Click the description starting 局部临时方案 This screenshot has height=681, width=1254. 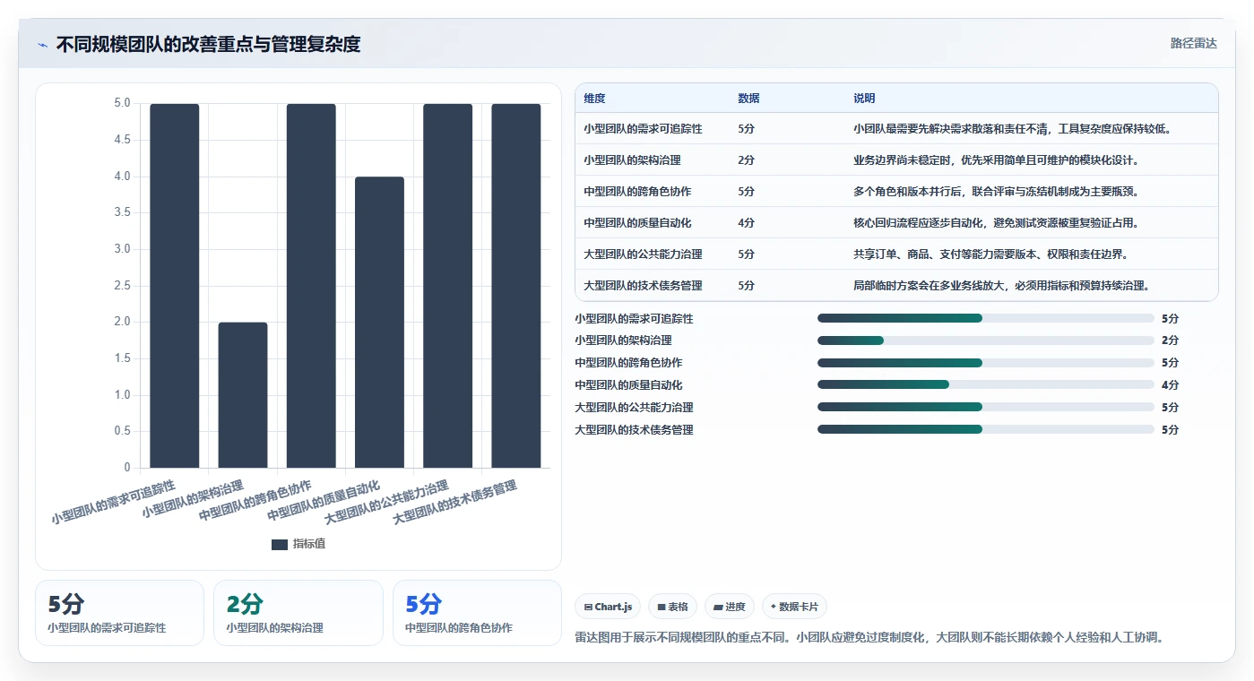[1001, 286]
